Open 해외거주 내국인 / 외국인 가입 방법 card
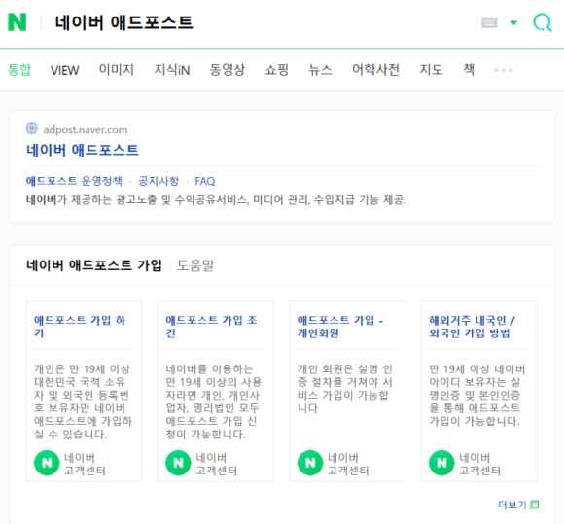The width and height of the screenshot is (564, 524). coord(472,327)
